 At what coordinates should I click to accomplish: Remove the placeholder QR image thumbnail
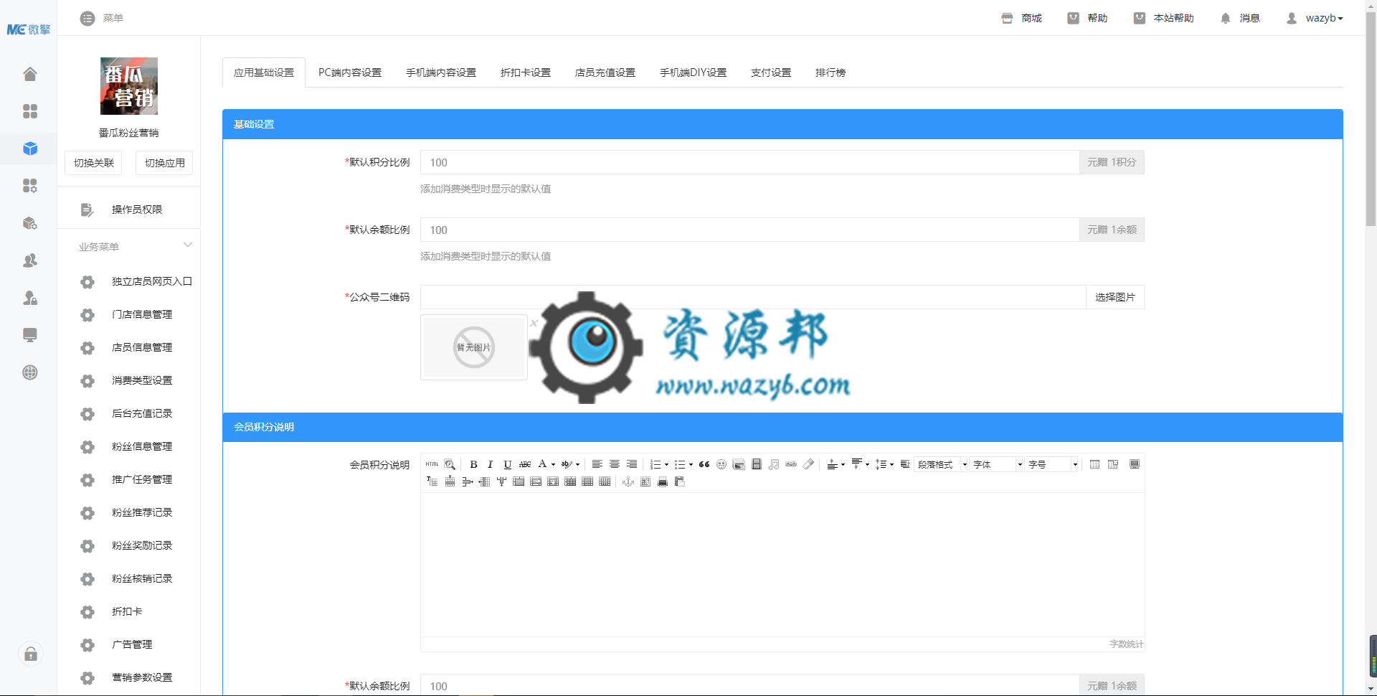pos(534,323)
